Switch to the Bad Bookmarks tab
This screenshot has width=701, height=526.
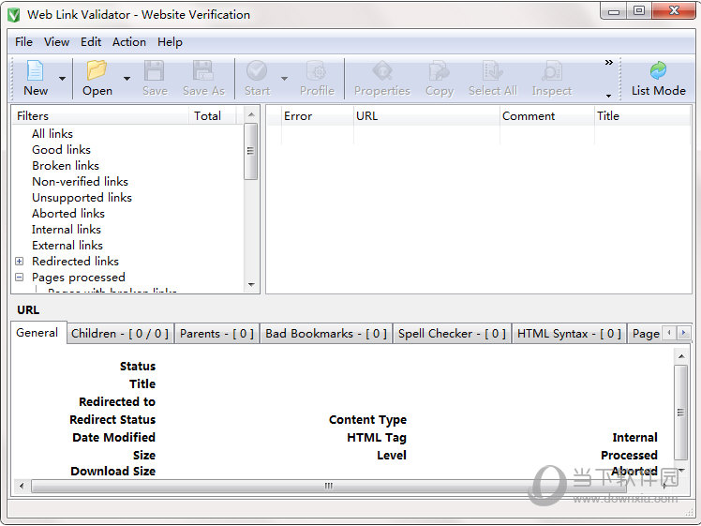click(x=326, y=334)
